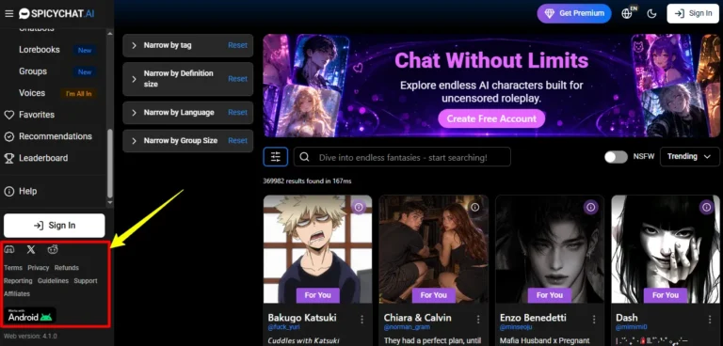This screenshot has width=723, height=346.
Task: Open creator profile @norman_gram
Action: tap(407, 327)
